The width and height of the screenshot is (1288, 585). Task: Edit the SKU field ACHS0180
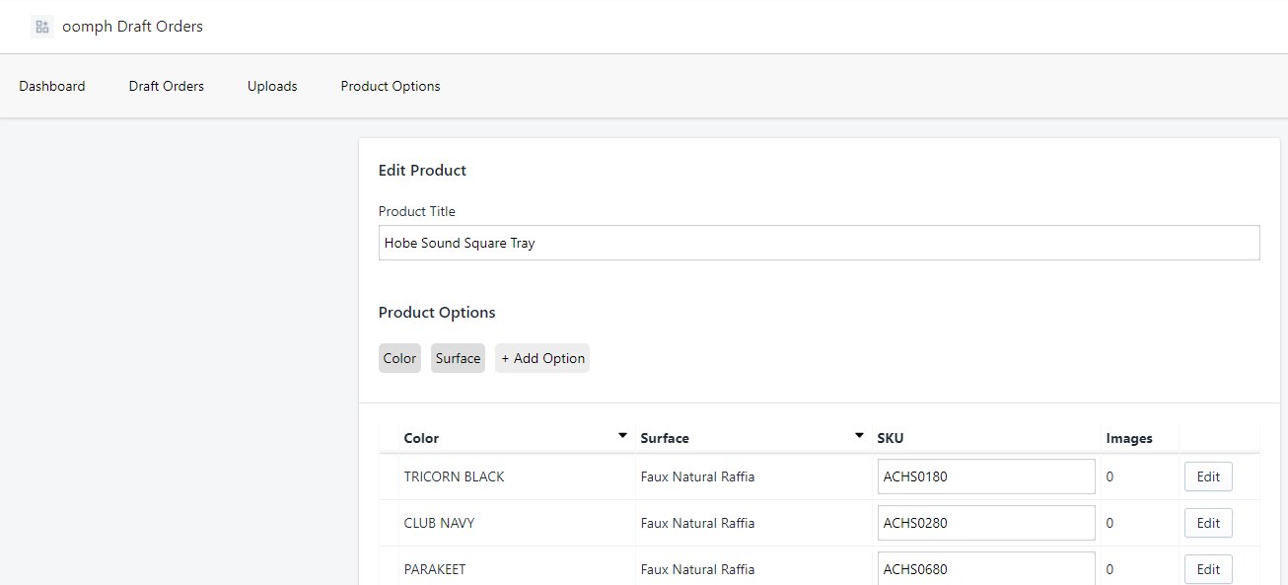985,476
